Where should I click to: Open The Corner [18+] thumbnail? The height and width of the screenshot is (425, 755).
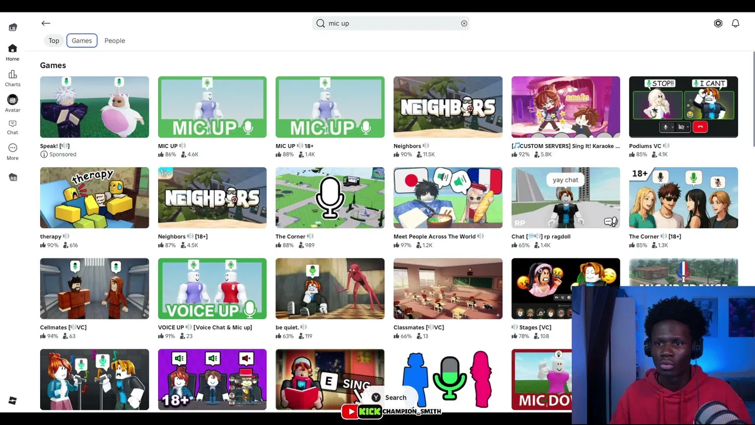point(683,198)
